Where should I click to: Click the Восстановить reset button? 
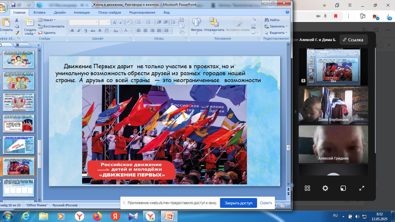pyautogui.click(x=51, y=26)
